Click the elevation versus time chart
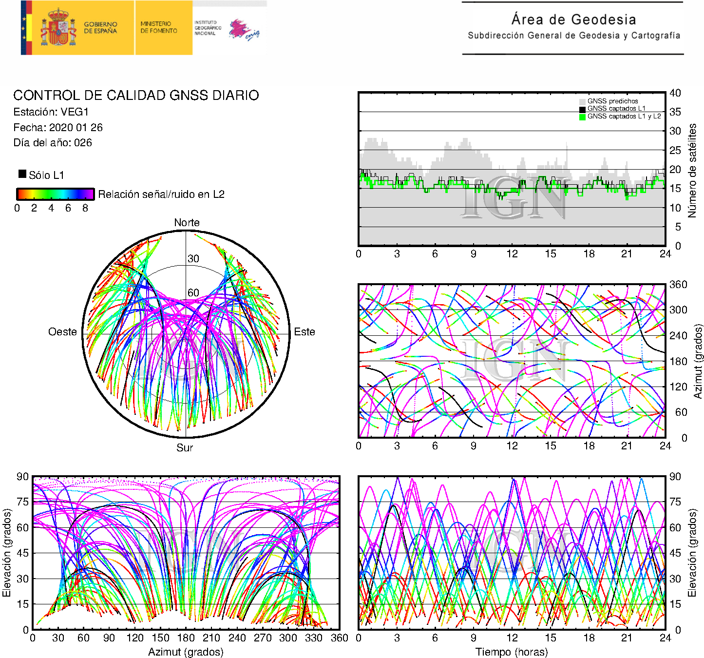This screenshot has width=704, height=658. [512, 553]
